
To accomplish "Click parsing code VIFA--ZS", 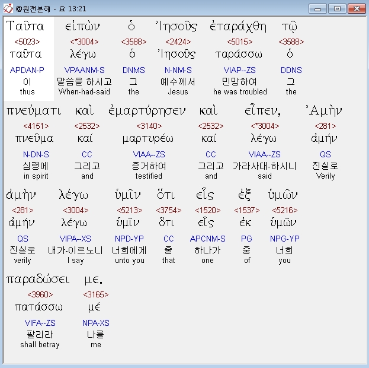I will [x=40, y=323].
